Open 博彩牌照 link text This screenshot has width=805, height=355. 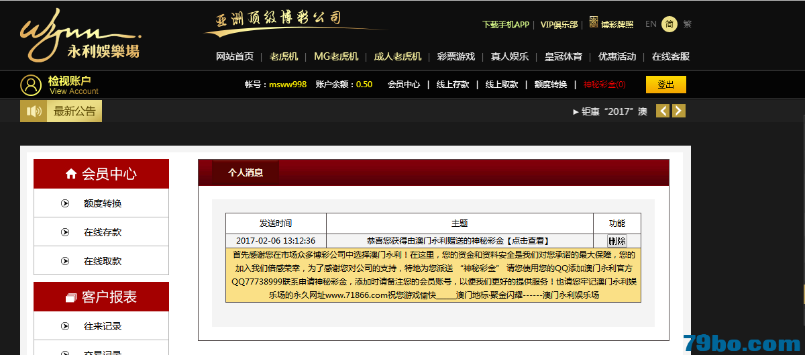(617, 24)
